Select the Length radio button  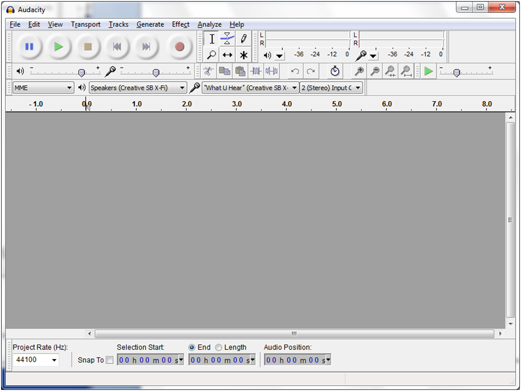(219, 347)
